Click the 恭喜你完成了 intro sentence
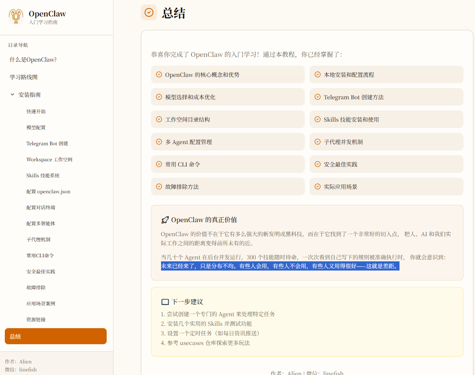 246,54
